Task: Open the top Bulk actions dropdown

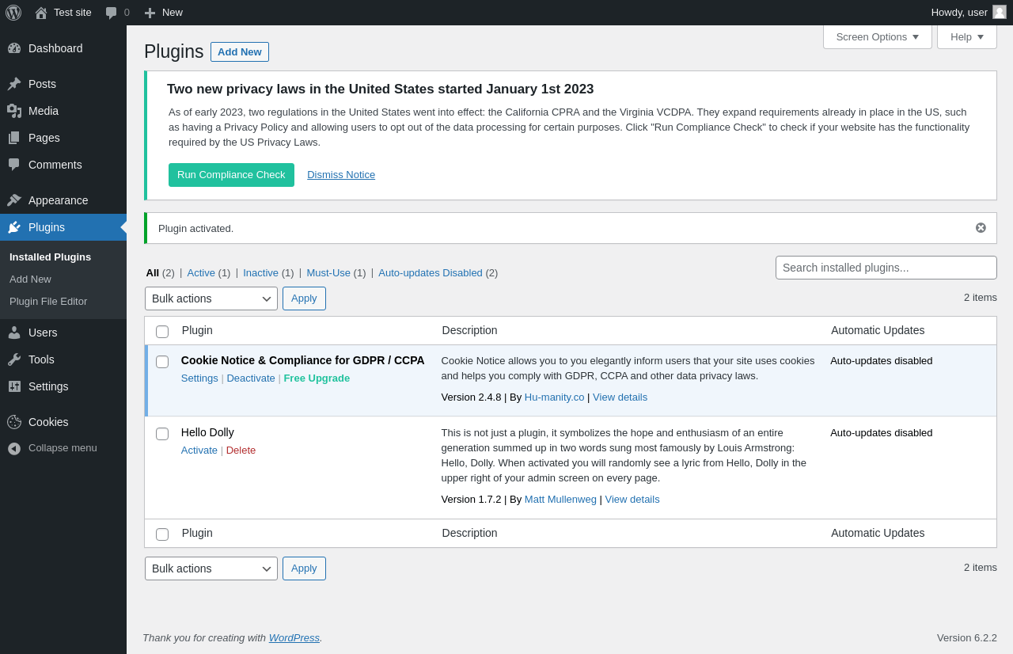Action: (x=211, y=298)
